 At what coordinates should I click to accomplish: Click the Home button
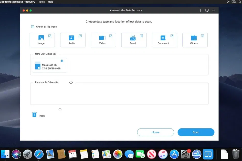(155, 132)
